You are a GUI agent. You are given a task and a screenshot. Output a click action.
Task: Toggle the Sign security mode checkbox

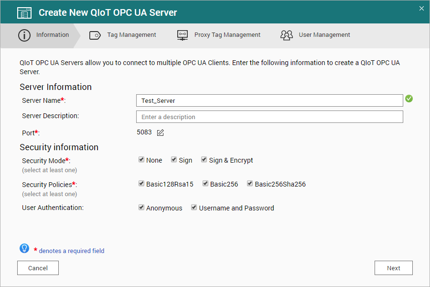pyautogui.click(x=174, y=160)
